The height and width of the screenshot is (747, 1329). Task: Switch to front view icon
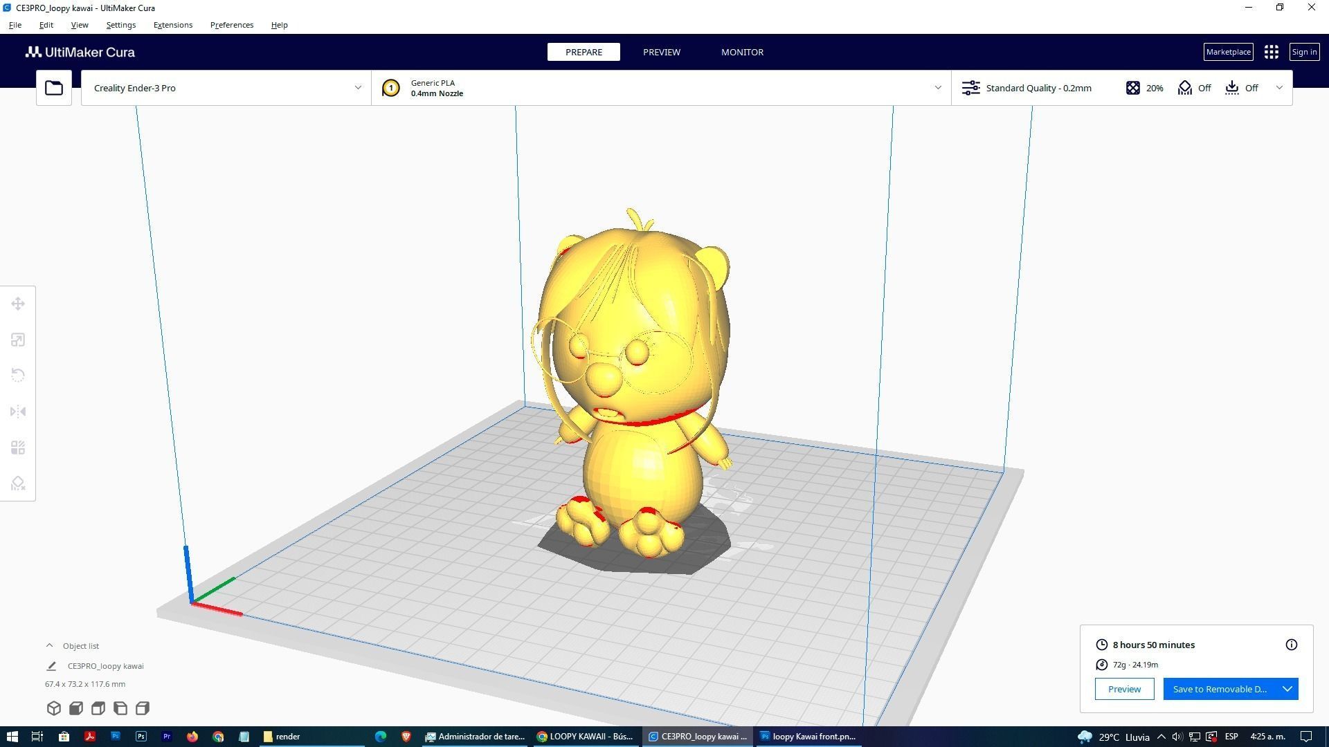point(76,708)
